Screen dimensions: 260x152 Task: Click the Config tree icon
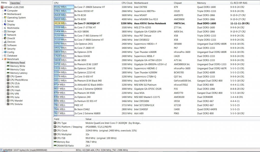[5, 52]
